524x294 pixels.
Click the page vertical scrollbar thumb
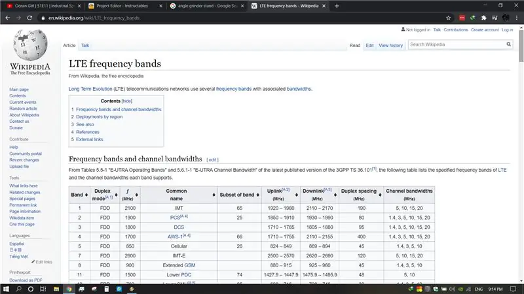point(521,46)
